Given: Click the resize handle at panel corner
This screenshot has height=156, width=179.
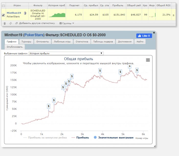Looking at the screenshot, I should click(155, 146).
